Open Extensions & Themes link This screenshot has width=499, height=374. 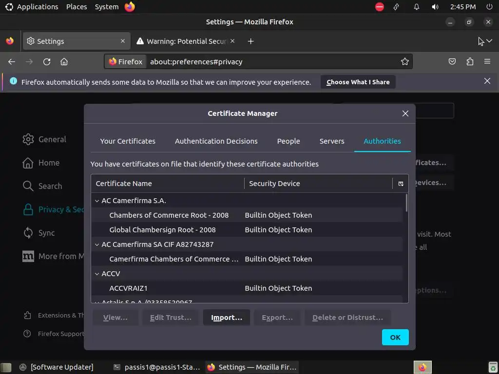pyautogui.click(x=54, y=315)
